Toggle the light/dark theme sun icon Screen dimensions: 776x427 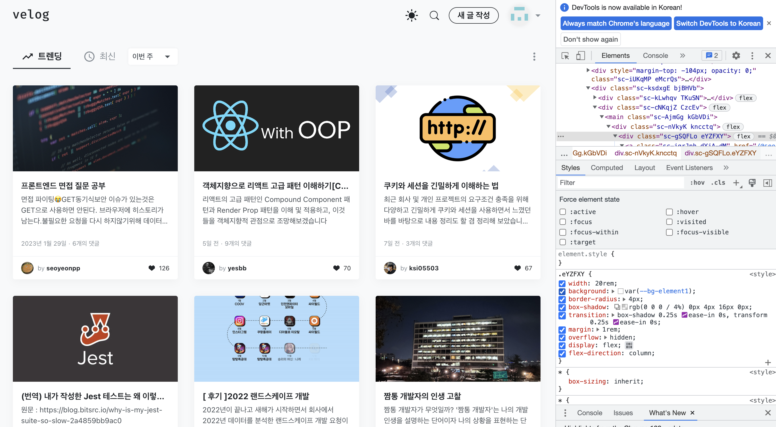411,15
